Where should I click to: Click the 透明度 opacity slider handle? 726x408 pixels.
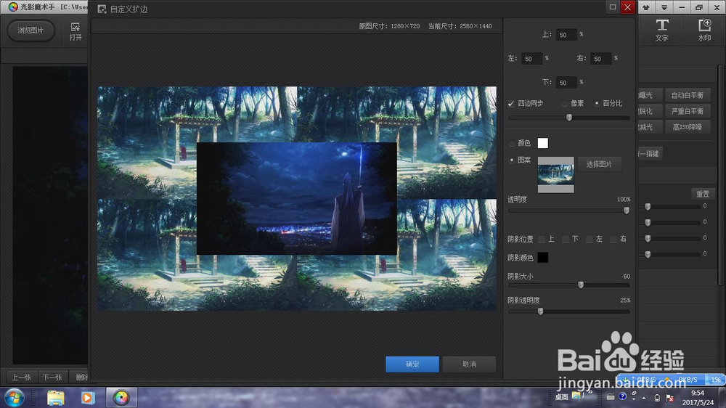pos(627,211)
